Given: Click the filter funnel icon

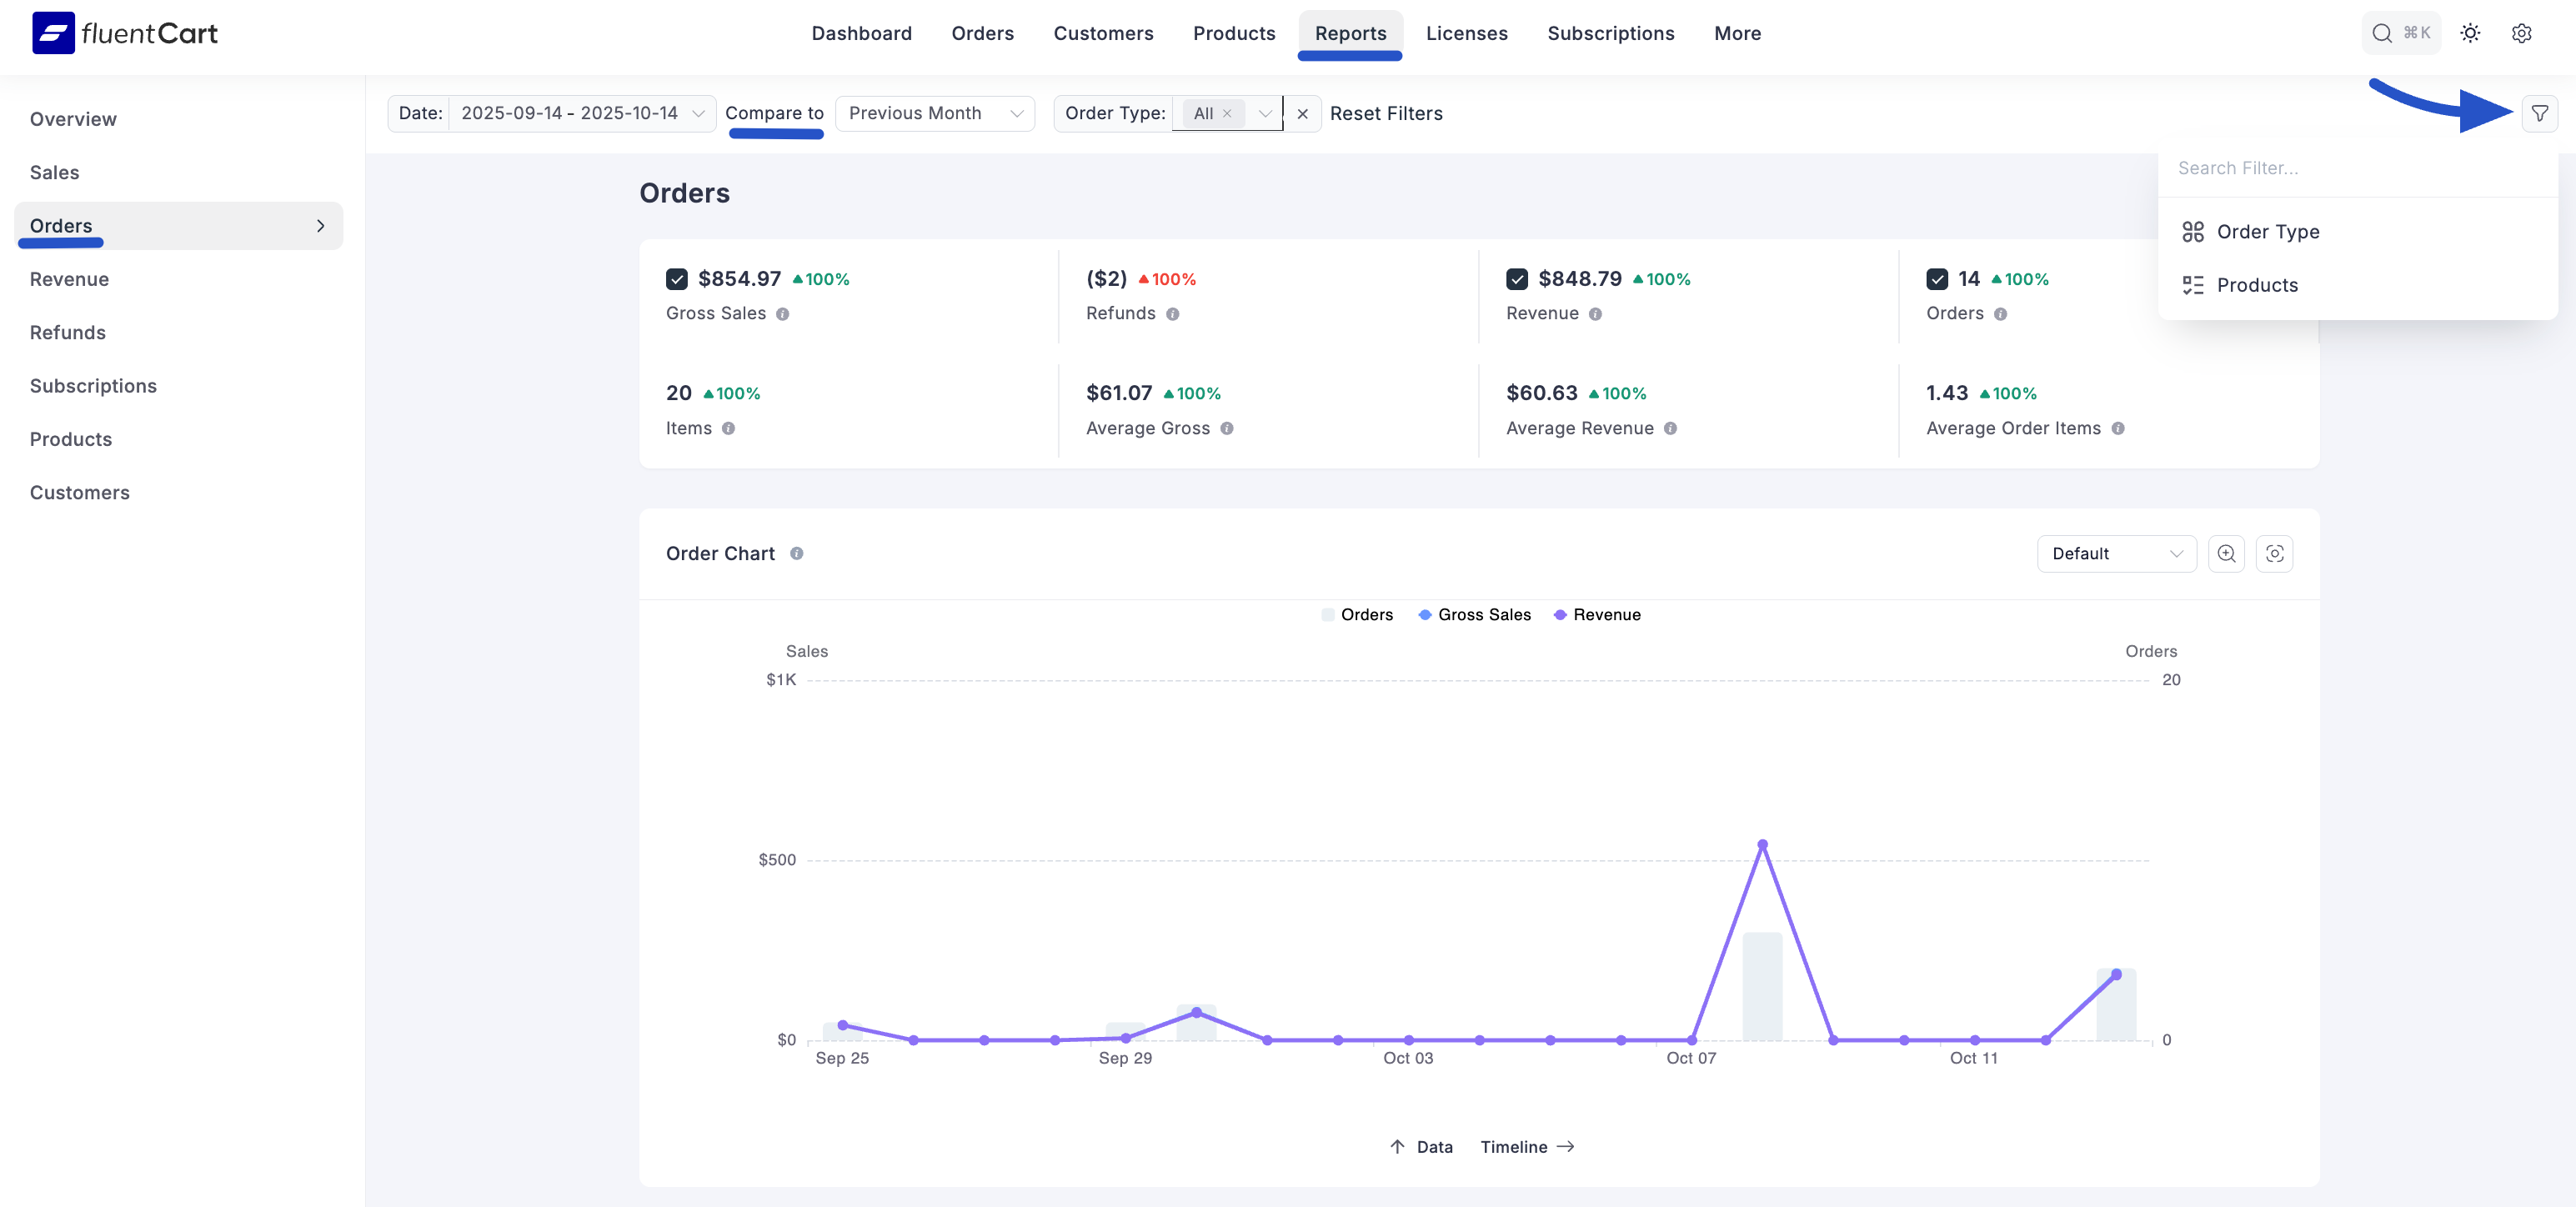Looking at the screenshot, I should click(2539, 114).
